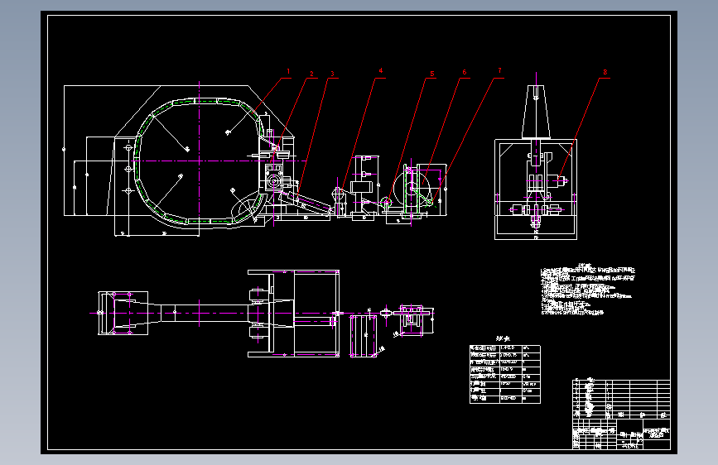Click the red callout number 7

click(x=499, y=70)
